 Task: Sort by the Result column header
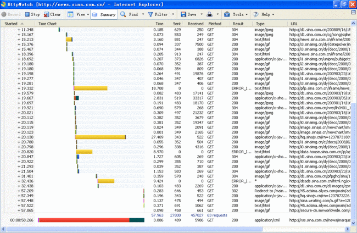[241, 24]
